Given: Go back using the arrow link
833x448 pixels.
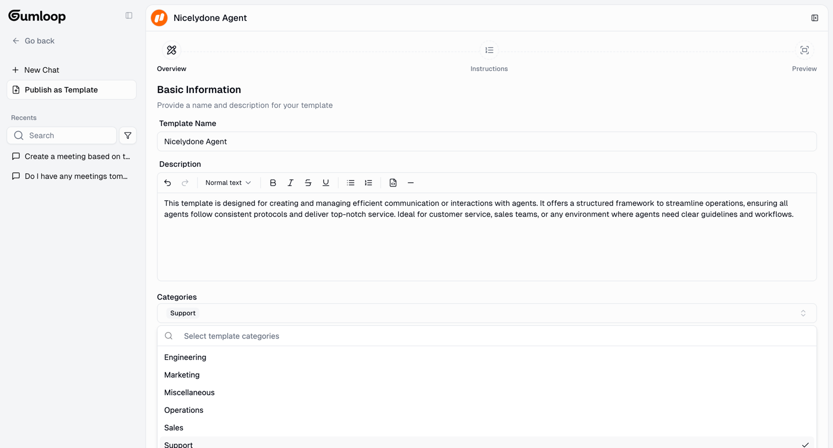Looking at the screenshot, I should (x=33, y=41).
